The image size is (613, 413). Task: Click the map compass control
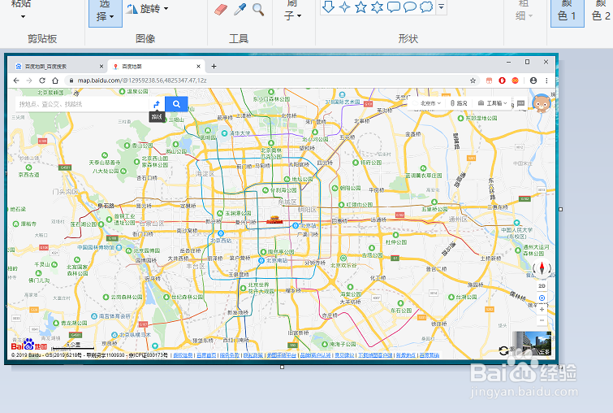point(542,268)
